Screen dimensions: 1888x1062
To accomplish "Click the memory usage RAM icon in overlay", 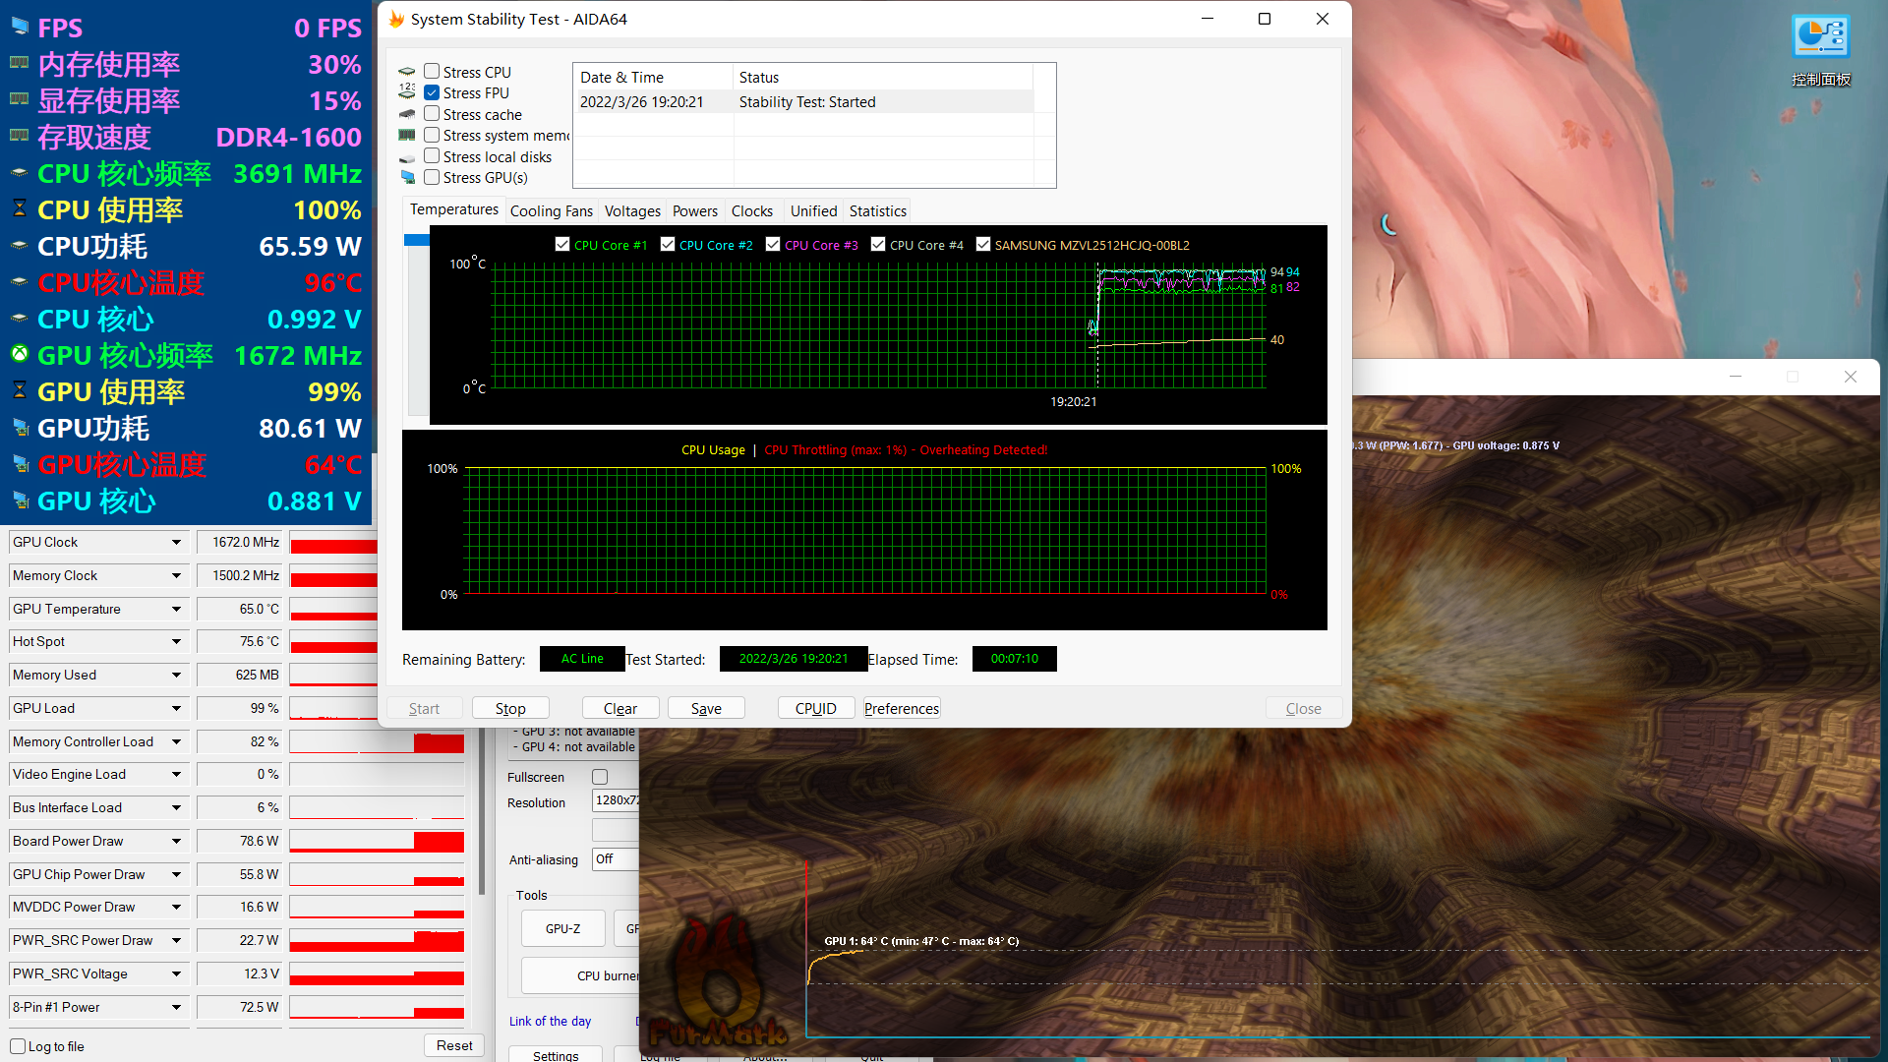I will tap(19, 64).
